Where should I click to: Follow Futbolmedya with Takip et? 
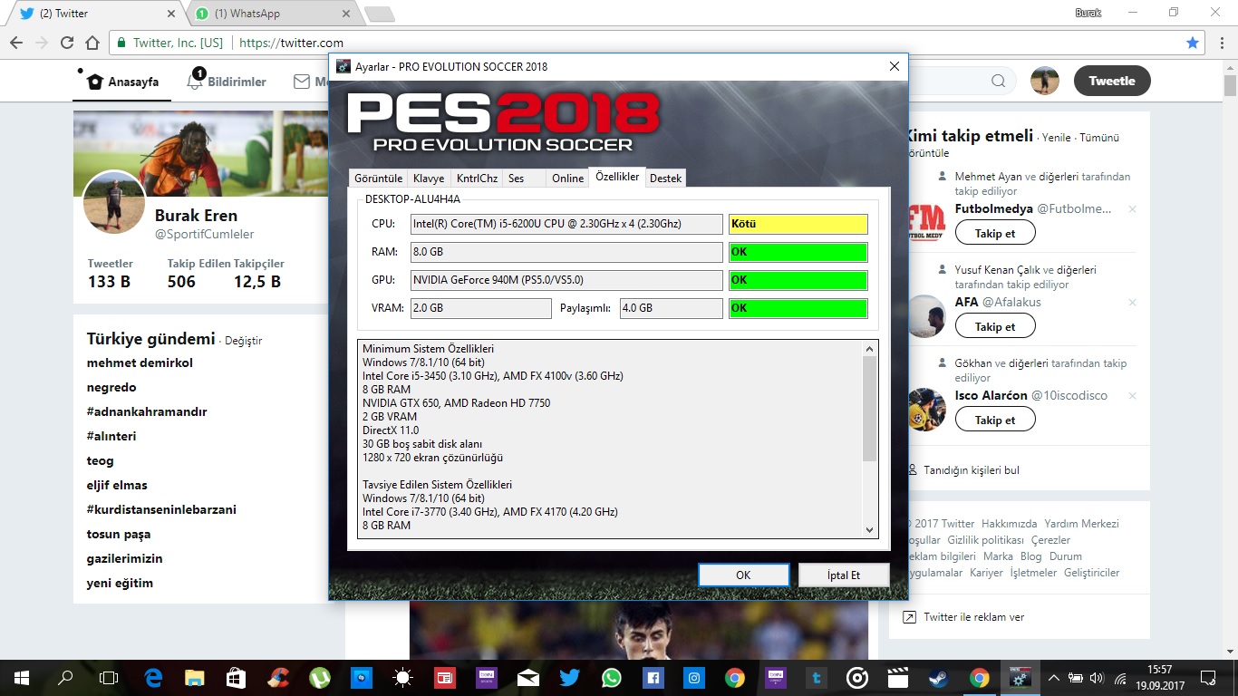[x=995, y=233]
